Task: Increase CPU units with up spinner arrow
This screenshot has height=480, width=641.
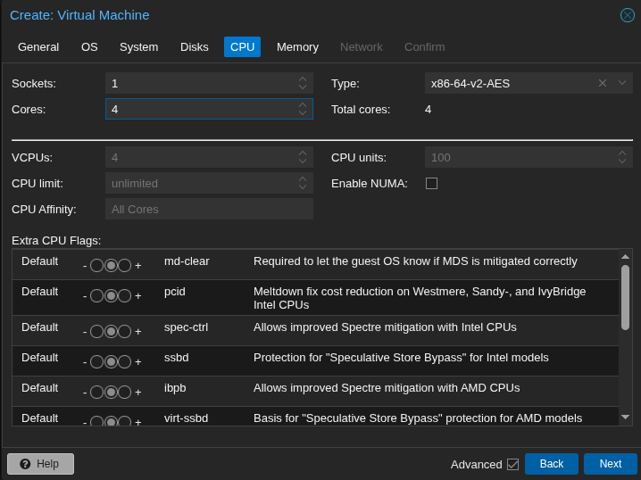Action: pyautogui.click(x=622, y=153)
